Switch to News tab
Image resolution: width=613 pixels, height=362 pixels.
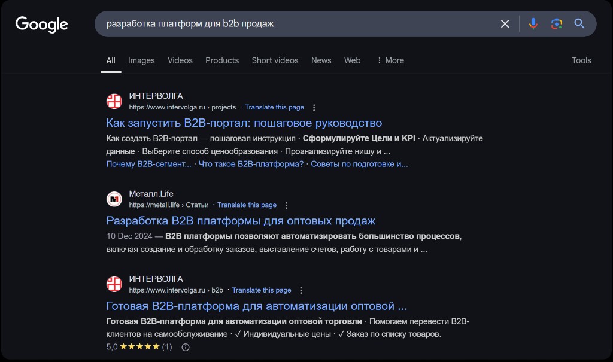tap(321, 60)
